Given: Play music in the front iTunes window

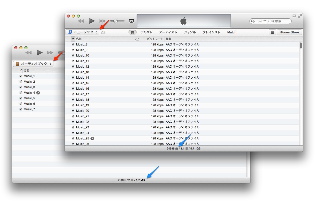Looking at the screenshot, I should [x=92, y=21].
